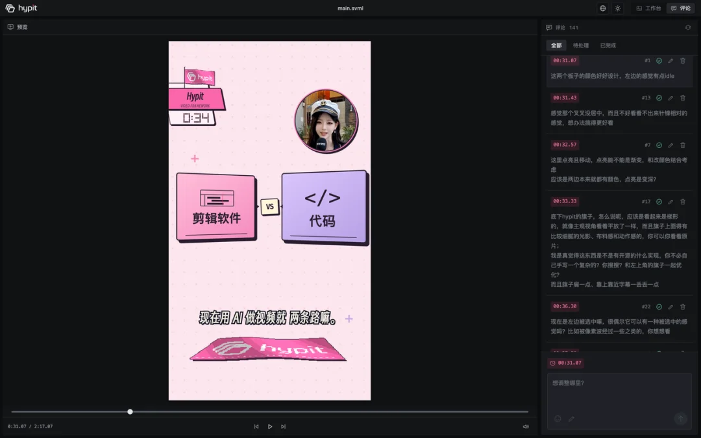Toggle resolved check on comment #13
This screenshot has height=438, width=701.
659,98
